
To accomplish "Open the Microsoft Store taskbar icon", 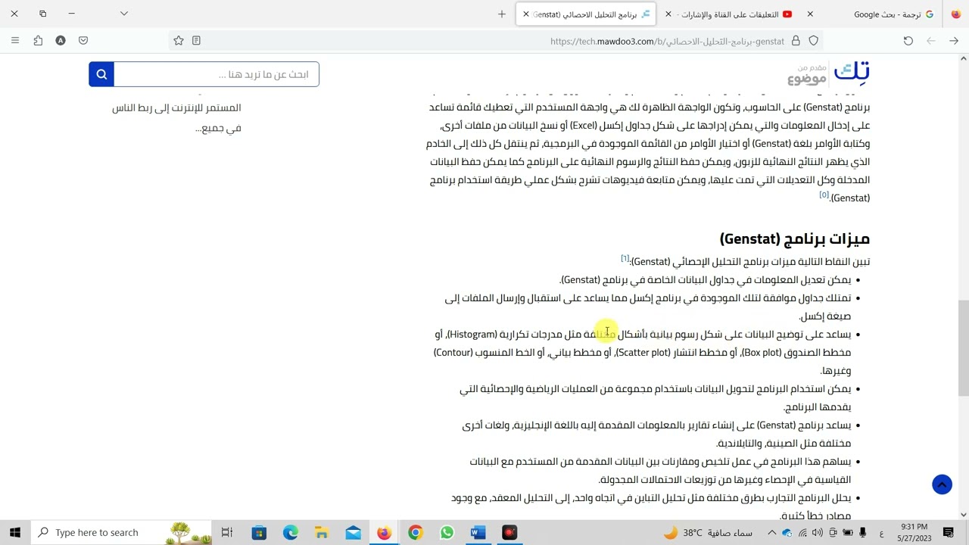I will 259,533.
